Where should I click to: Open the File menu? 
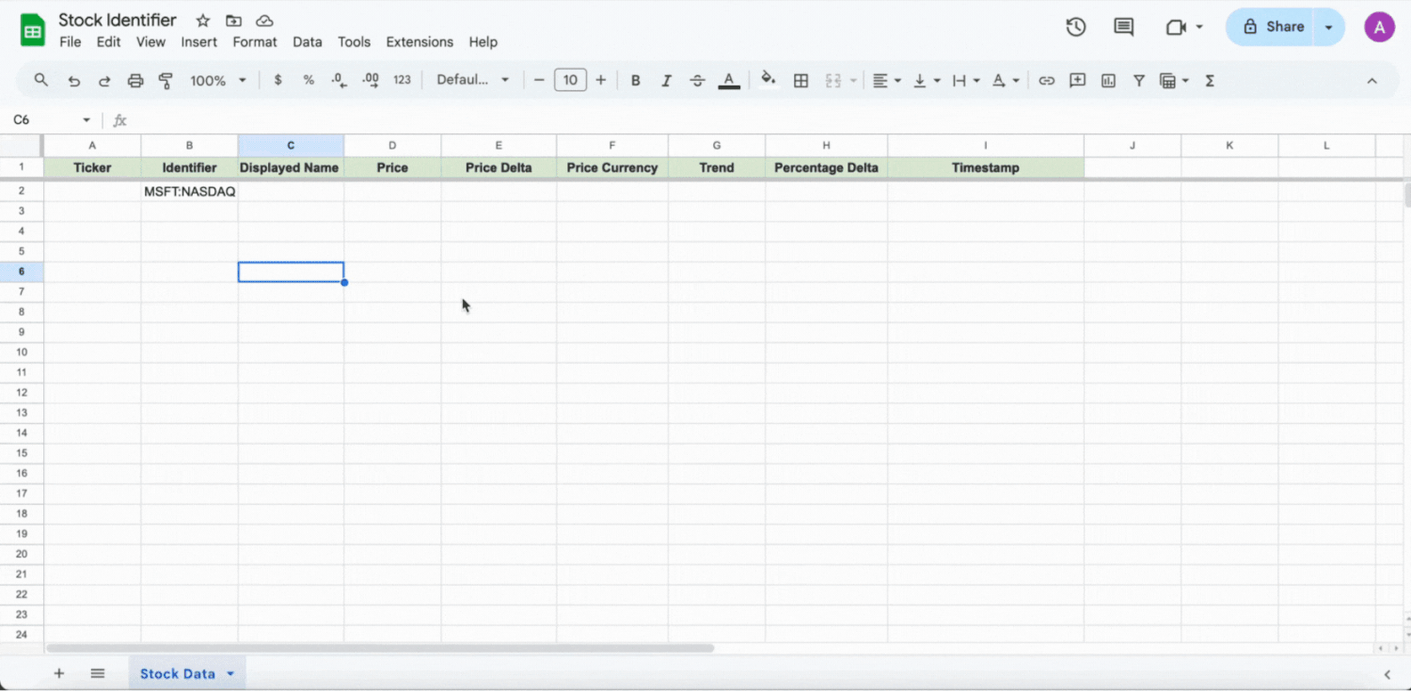[x=70, y=42]
